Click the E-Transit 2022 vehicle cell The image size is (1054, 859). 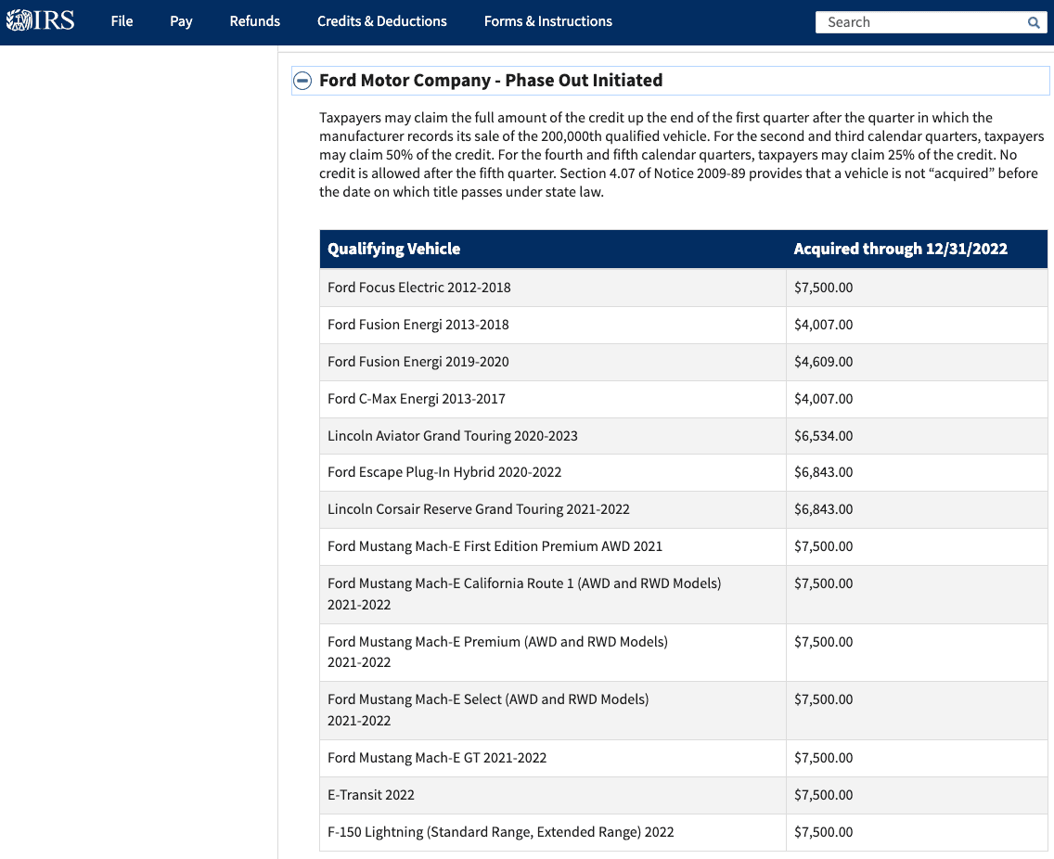tap(371, 795)
